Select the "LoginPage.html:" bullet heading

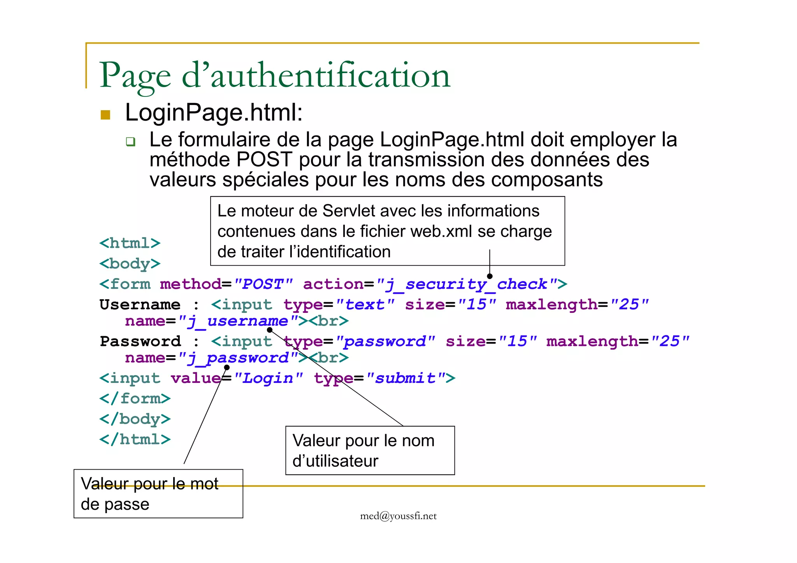tap(214, 113)
